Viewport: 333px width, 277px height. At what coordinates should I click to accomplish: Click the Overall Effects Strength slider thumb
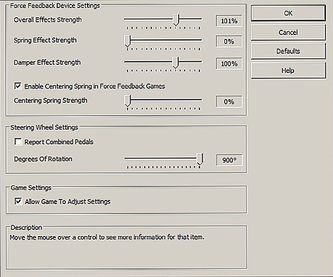[176, 20]
